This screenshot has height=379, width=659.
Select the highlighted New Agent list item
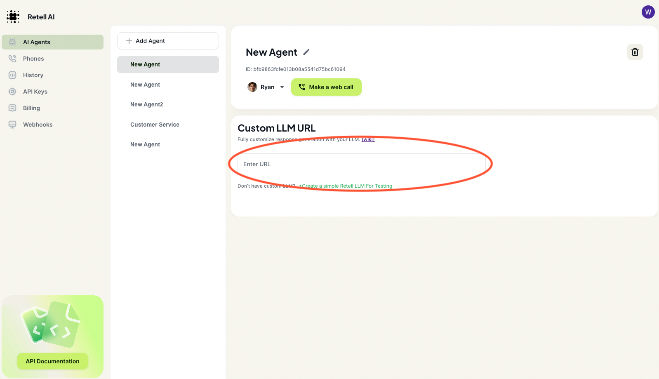pyautogui.click(x=168, y=64)
